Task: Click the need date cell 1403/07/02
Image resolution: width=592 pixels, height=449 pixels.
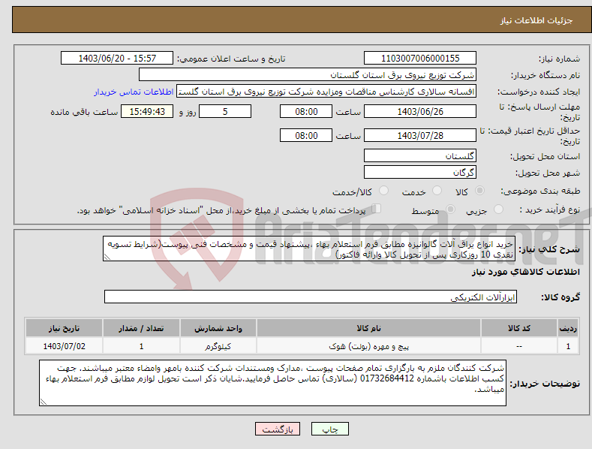Action: (64, 346)
